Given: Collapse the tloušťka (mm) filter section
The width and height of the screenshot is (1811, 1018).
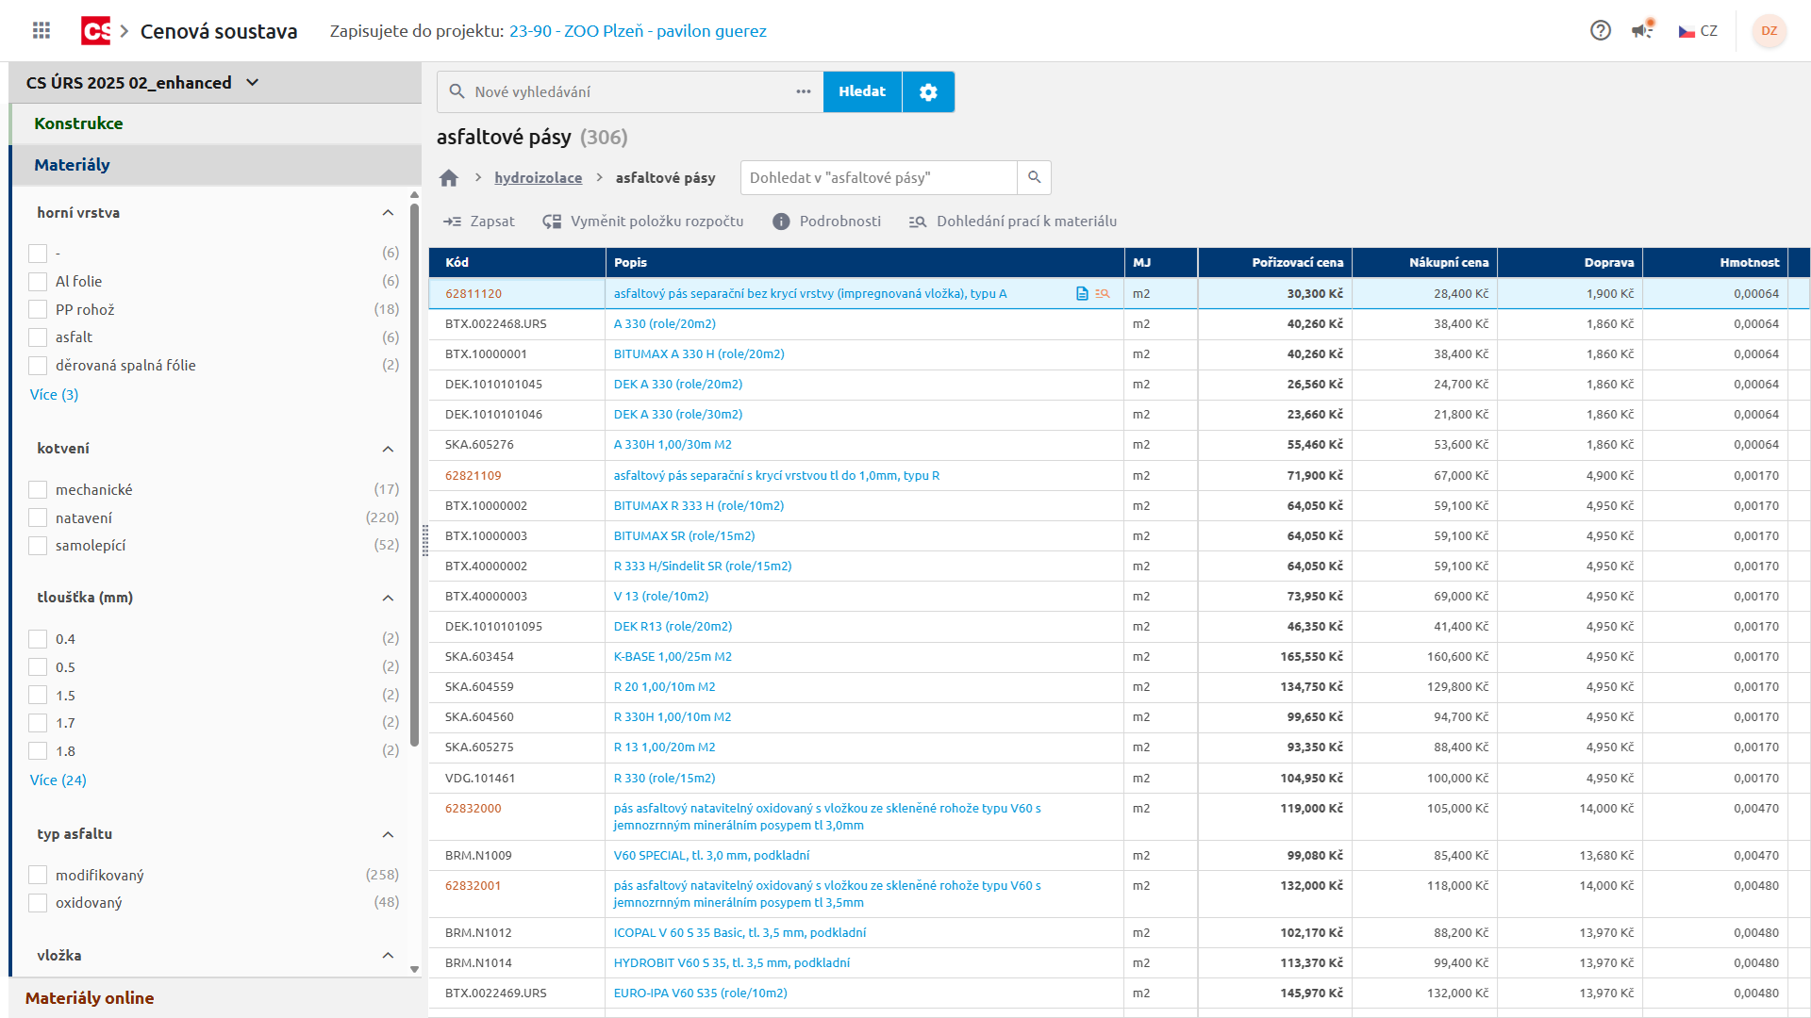Looking at the screenshot, I should click(388, 598).
